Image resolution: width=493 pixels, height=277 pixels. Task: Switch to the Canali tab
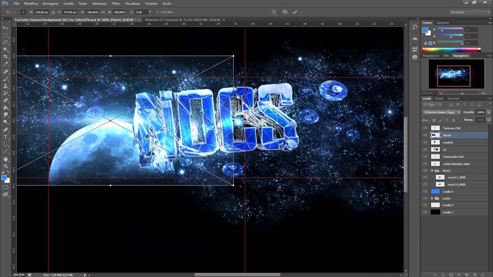(439, 98)
